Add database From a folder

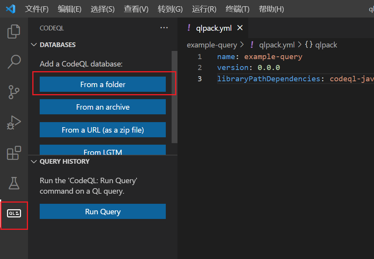[x=103, y=84]
